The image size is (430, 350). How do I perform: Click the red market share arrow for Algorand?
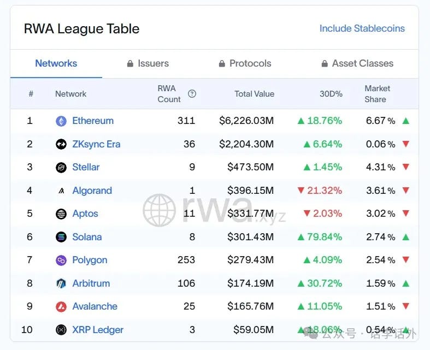(406, 190)
